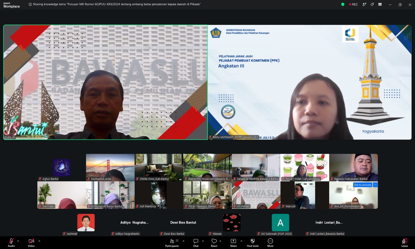Click the Zoom Workplace logo
Image resolution: width=415 pixels, height=249 pixels.
[x=11, y=5]
